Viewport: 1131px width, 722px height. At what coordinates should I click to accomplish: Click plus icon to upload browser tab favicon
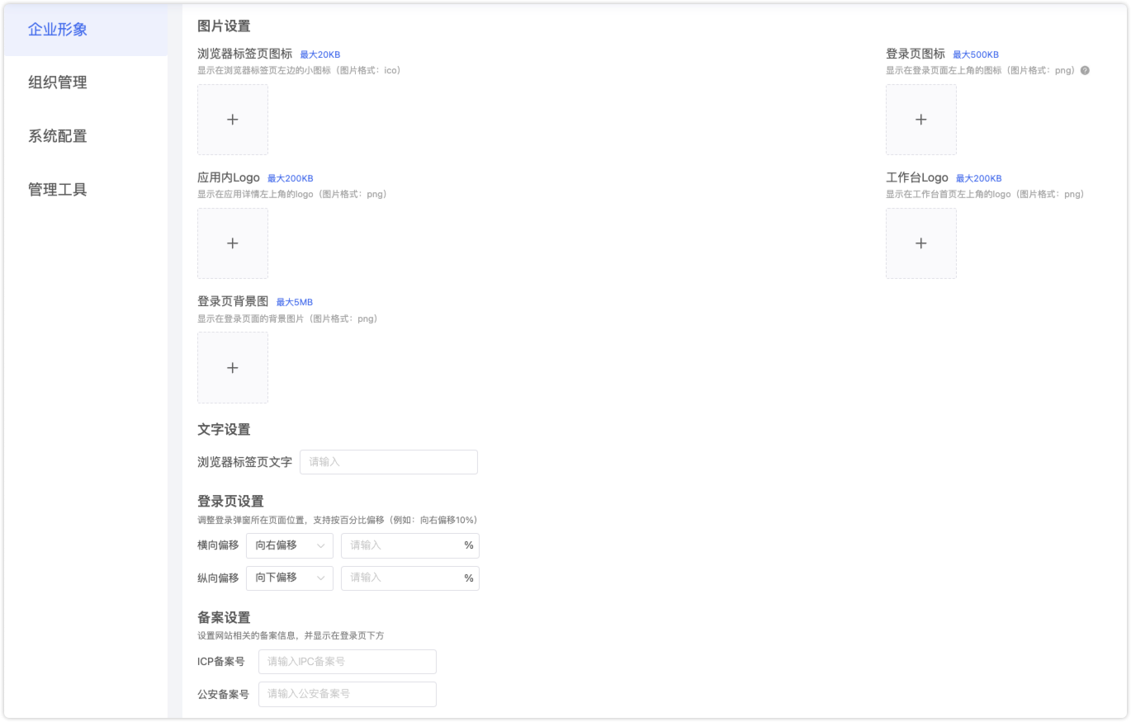pyautogui.click(x=232, y=120)
